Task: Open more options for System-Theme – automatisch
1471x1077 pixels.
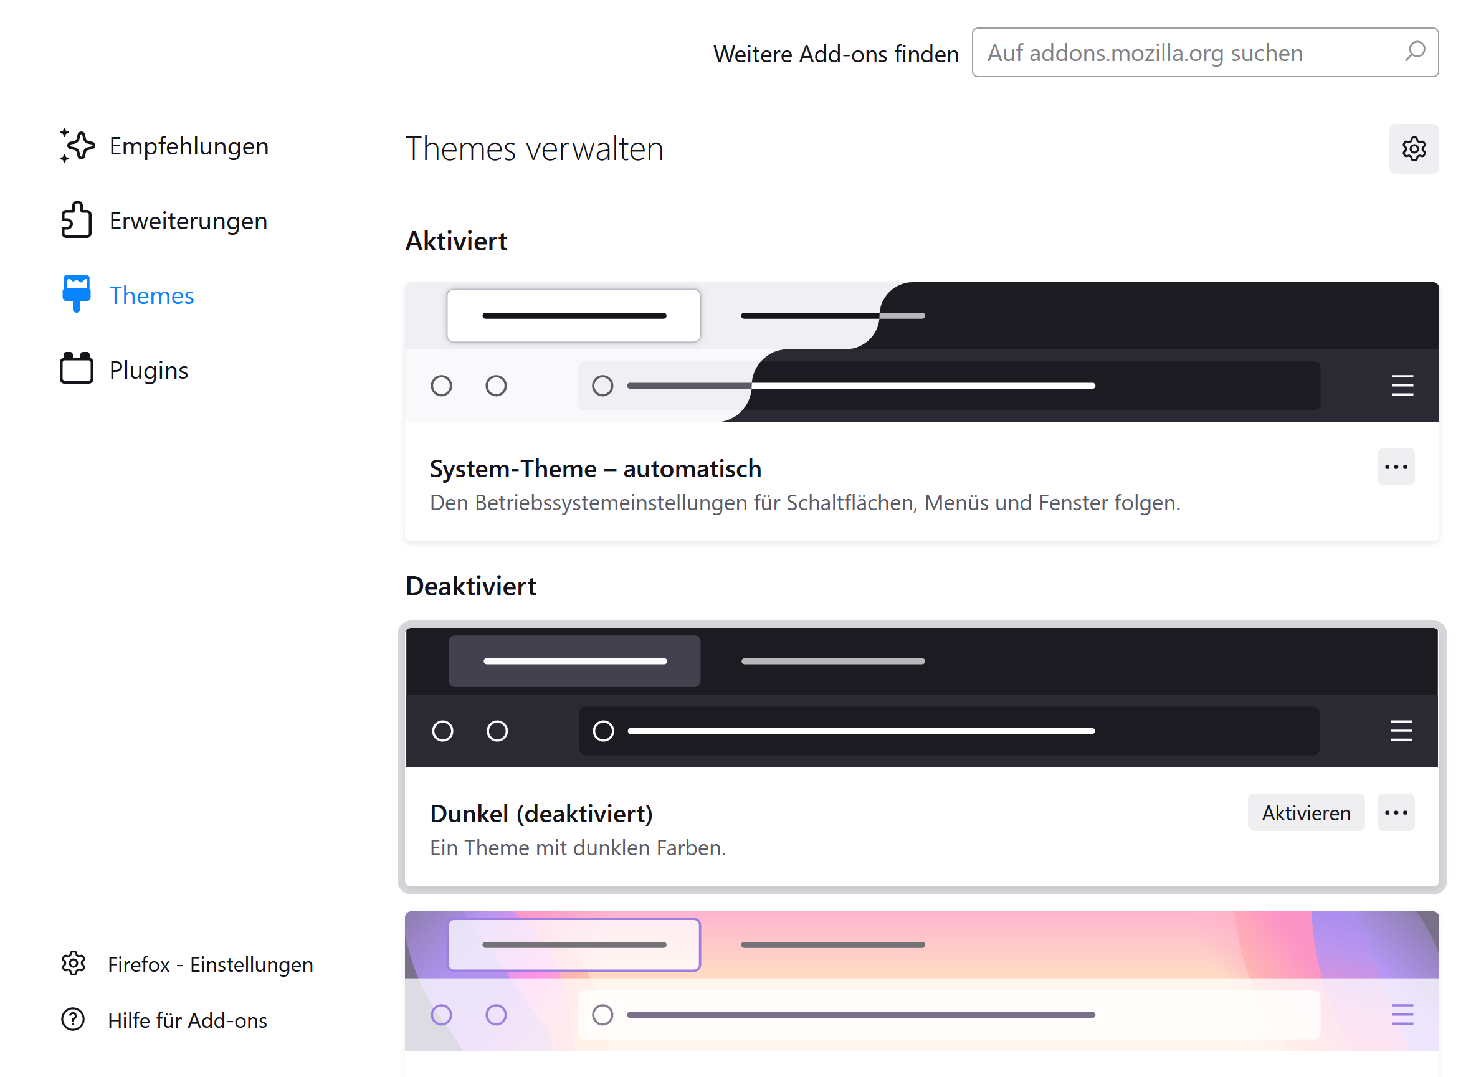Action: pyautogui.click(x=1396, y=467)
